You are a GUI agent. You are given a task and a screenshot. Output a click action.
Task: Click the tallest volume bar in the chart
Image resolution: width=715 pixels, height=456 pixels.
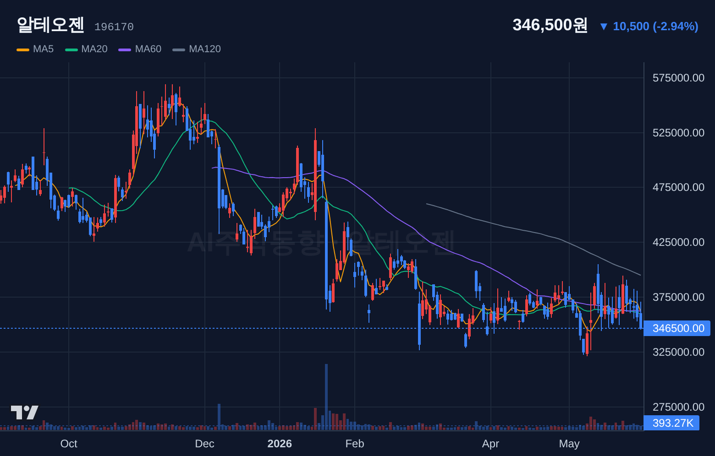[x=326, y=397]
